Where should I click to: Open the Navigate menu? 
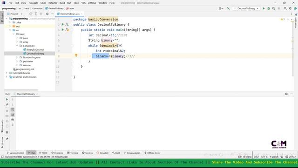coord(33,3)
